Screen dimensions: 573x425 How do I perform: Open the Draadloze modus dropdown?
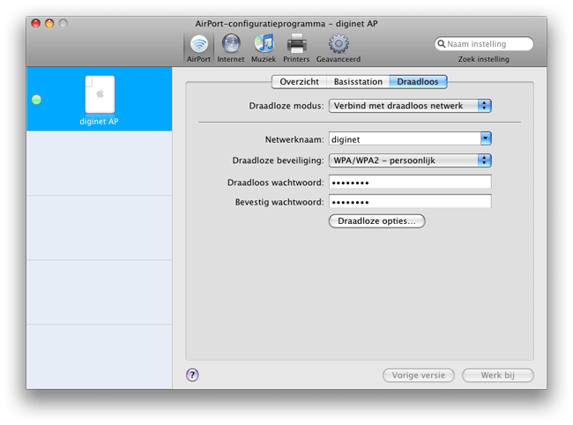tap(410, 106)
